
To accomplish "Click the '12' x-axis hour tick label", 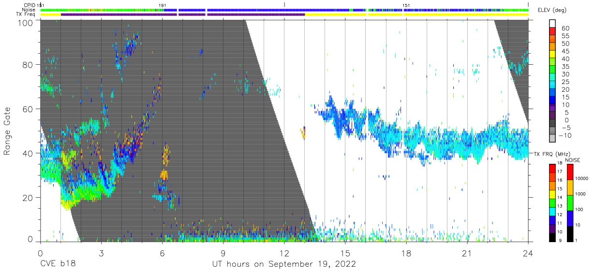I will (x=284, y=253).
